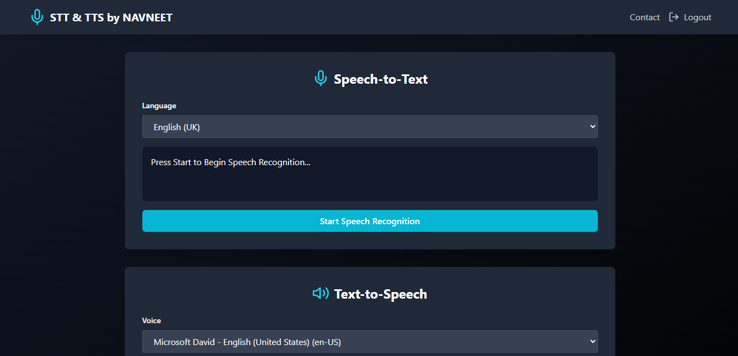The image size is (738, 356).
Task: Click the Logout arrow icon
Action: pos(674,17)
